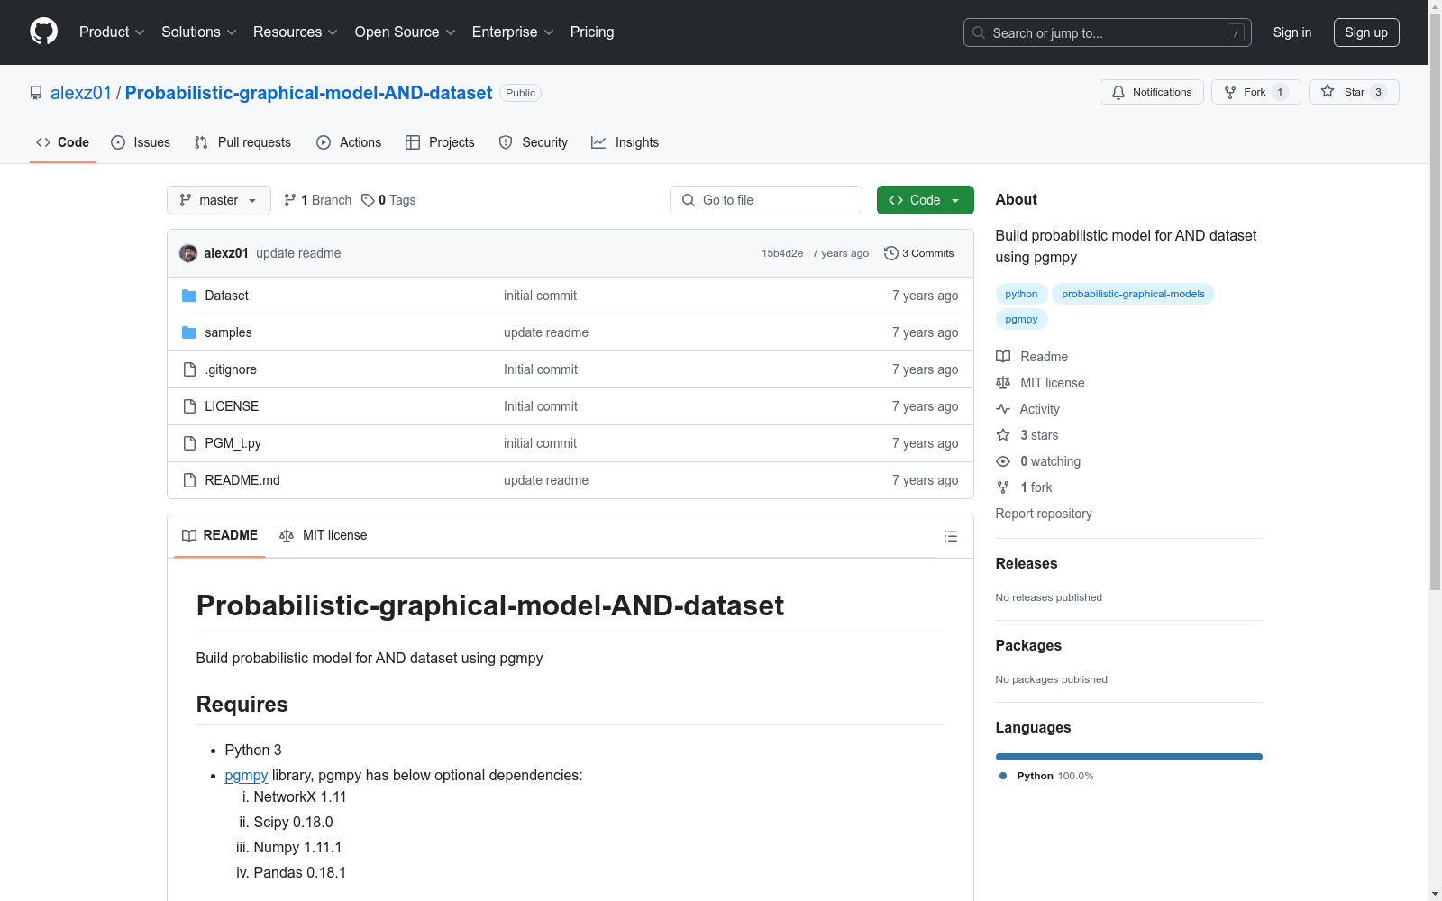Screen dimensions: 1442x901
Task: Click the python topic tag
Action: coord(1021,294)
